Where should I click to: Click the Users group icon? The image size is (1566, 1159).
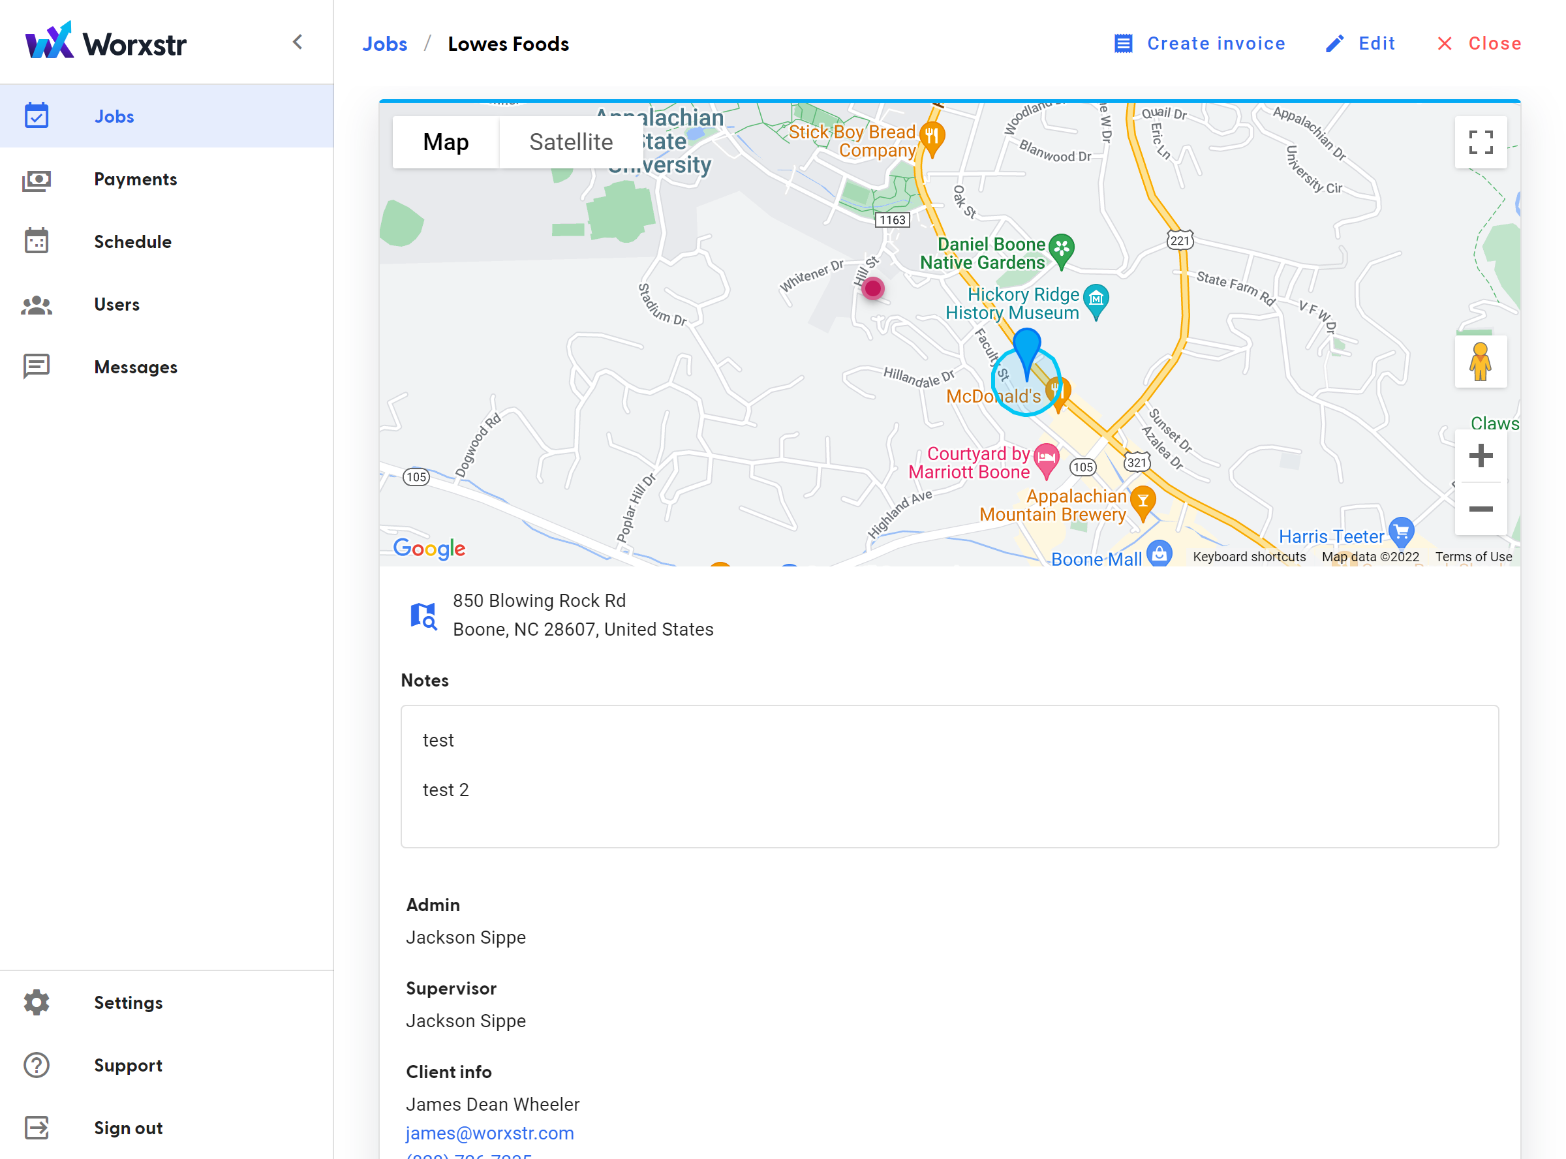tap(37, 305)
